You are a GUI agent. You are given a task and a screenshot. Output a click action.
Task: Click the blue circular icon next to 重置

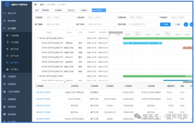[x=186, y=24]
